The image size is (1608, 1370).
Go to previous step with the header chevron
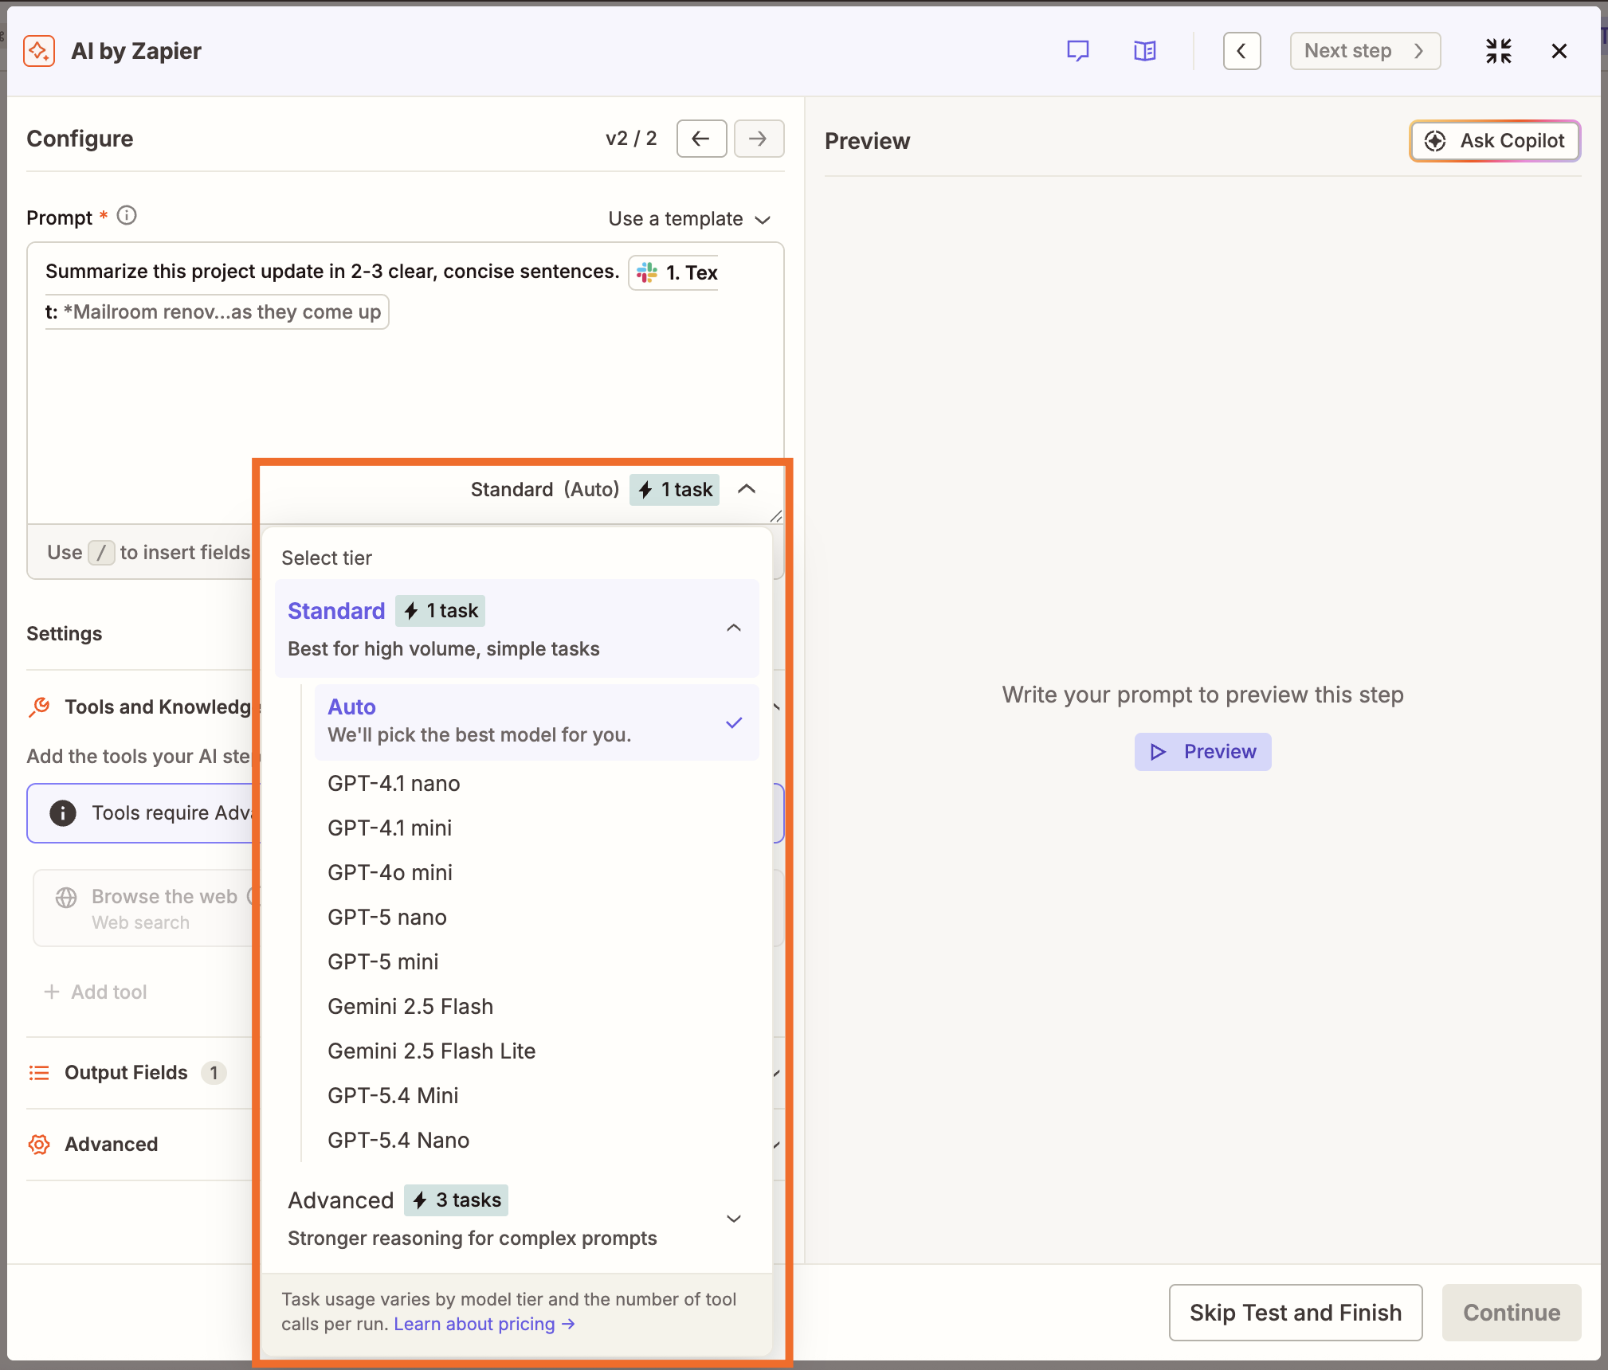[x=1241, y=51]
